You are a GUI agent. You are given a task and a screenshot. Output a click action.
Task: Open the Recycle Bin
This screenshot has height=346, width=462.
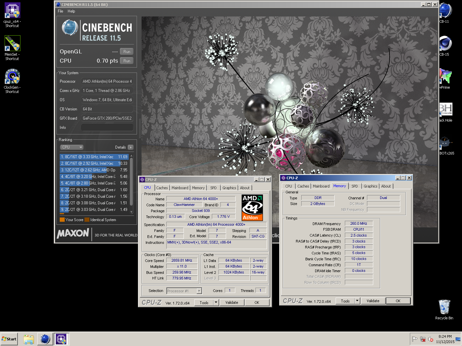click(x=444, y=309)
